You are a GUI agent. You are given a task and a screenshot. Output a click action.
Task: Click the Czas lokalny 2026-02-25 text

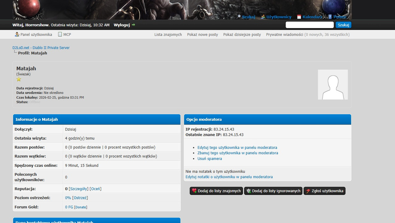[x=50, y=97]
